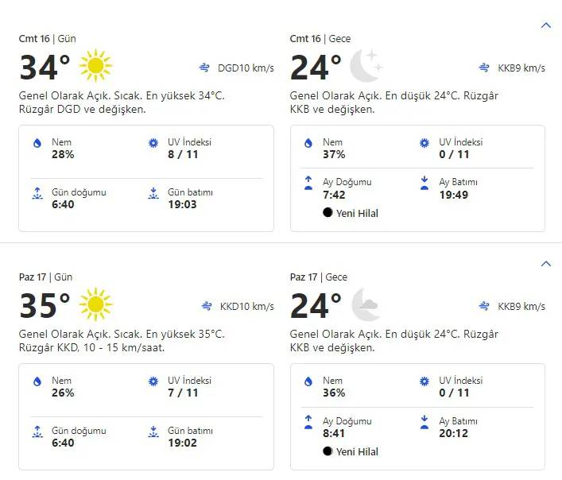
Task: Click the Yeni Hilal moon phase icon for Paz 17
Action: (x=328, y=451)
